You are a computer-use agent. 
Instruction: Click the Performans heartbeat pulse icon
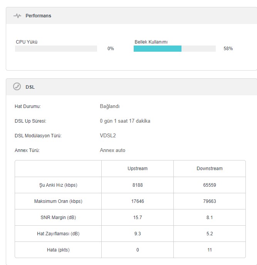coord(17,16)
